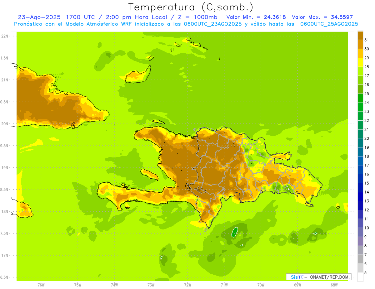
Task: Select the "23-Ago-2025" date text
Action: point(39,17)
